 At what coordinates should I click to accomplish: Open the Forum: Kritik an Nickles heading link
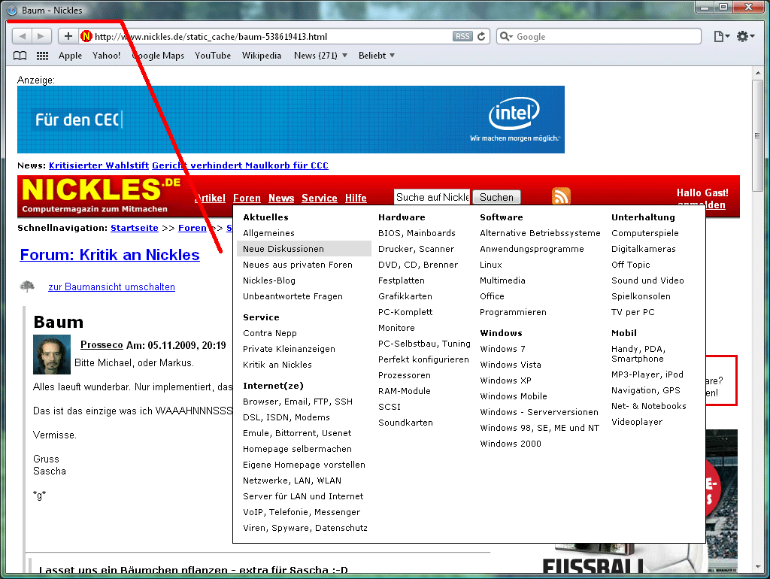pyautogui.click(x=110, y=255)
